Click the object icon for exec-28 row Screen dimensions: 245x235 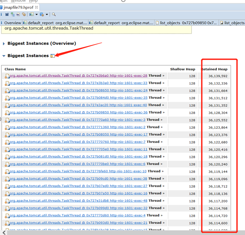pos(7,76)
